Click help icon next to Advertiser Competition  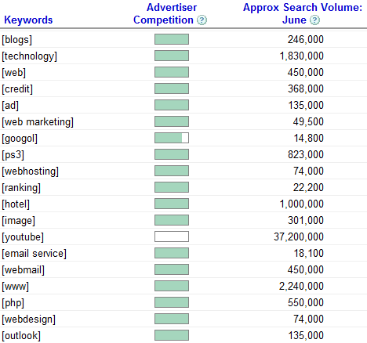point(202,20)
